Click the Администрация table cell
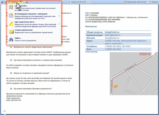This screenshot has height=115, width=159. 94,35
